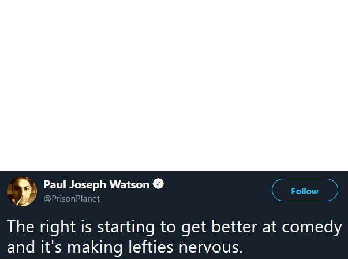Click the word 'starting' in the tweet
The image size is (348, 259).
pyautogui.click(x=126, y=228)
